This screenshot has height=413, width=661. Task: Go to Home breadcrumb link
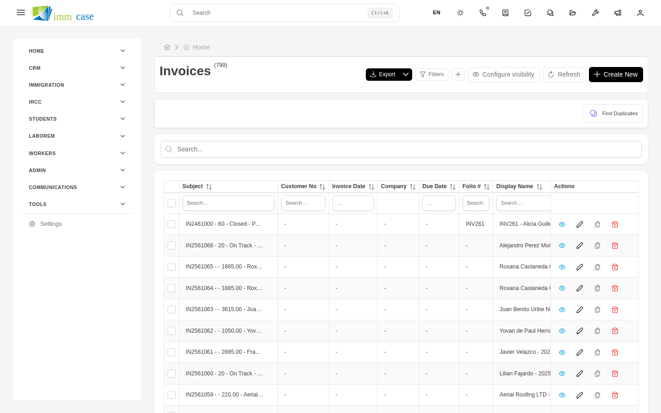point(196,47)
